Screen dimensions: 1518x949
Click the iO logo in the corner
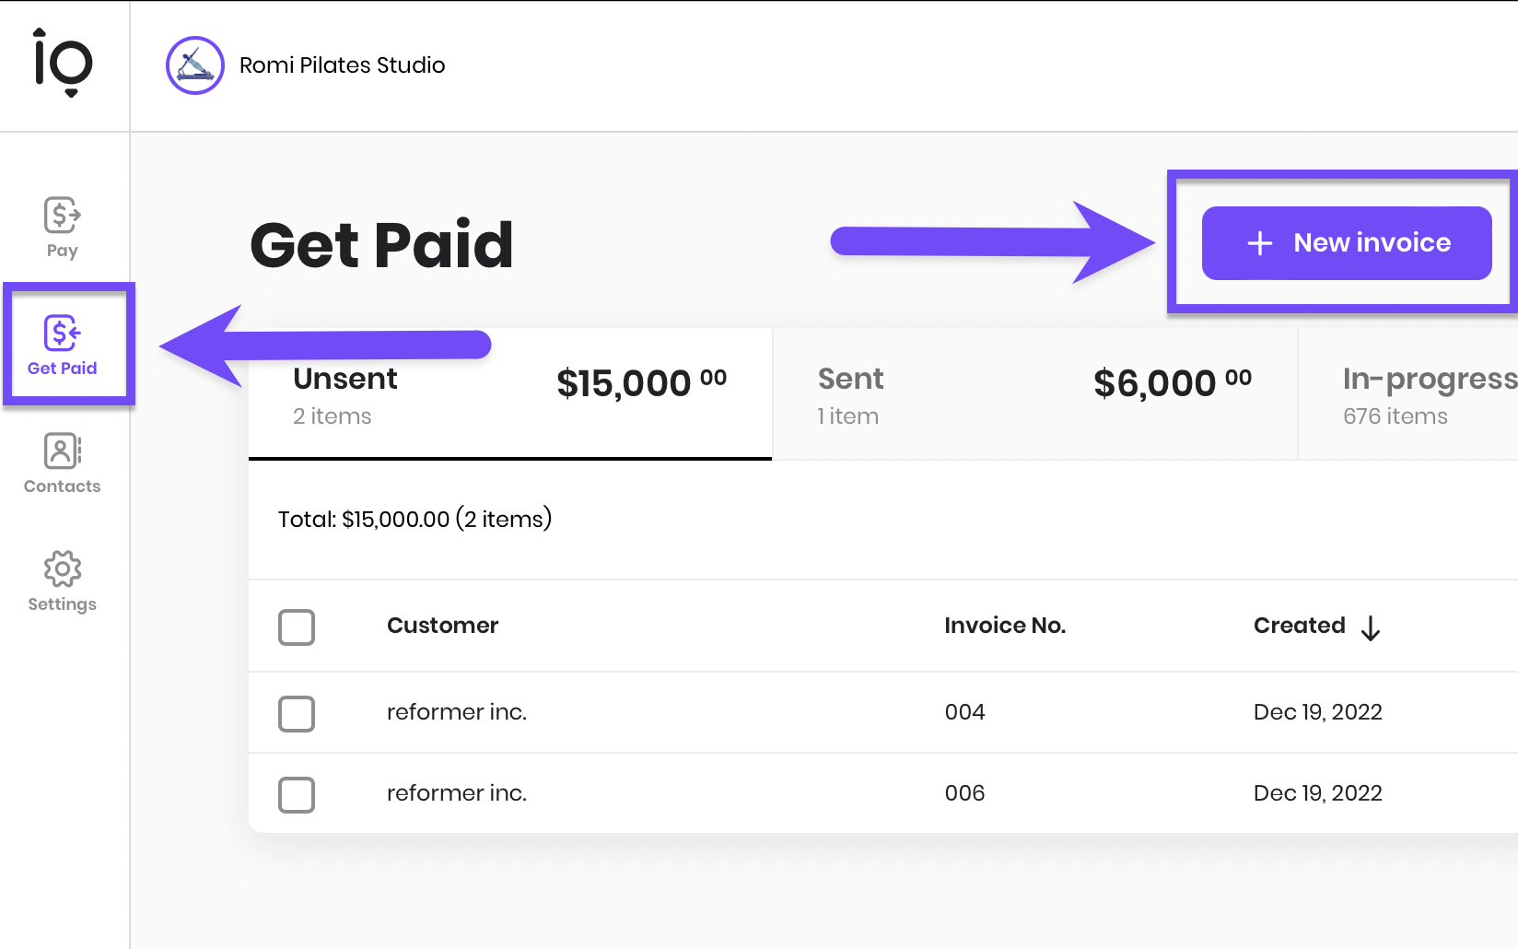tap(63, 63)
